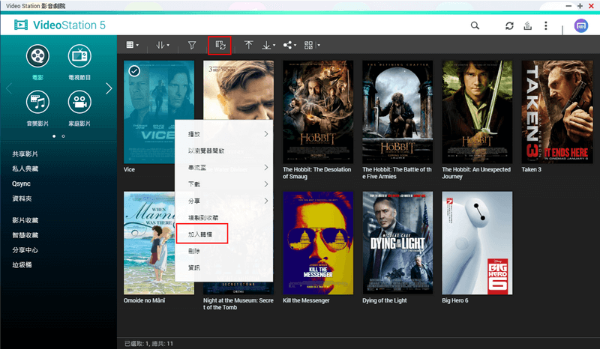The image size is (600, 349).
Task: Select the Taken 3 poster
Action: pos(557,112)
